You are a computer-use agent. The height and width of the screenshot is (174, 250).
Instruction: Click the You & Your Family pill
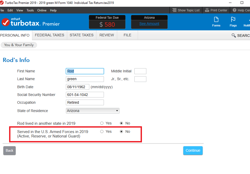click(19, 45)
